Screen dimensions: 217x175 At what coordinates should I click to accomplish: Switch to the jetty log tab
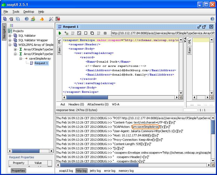pos(95,171)
